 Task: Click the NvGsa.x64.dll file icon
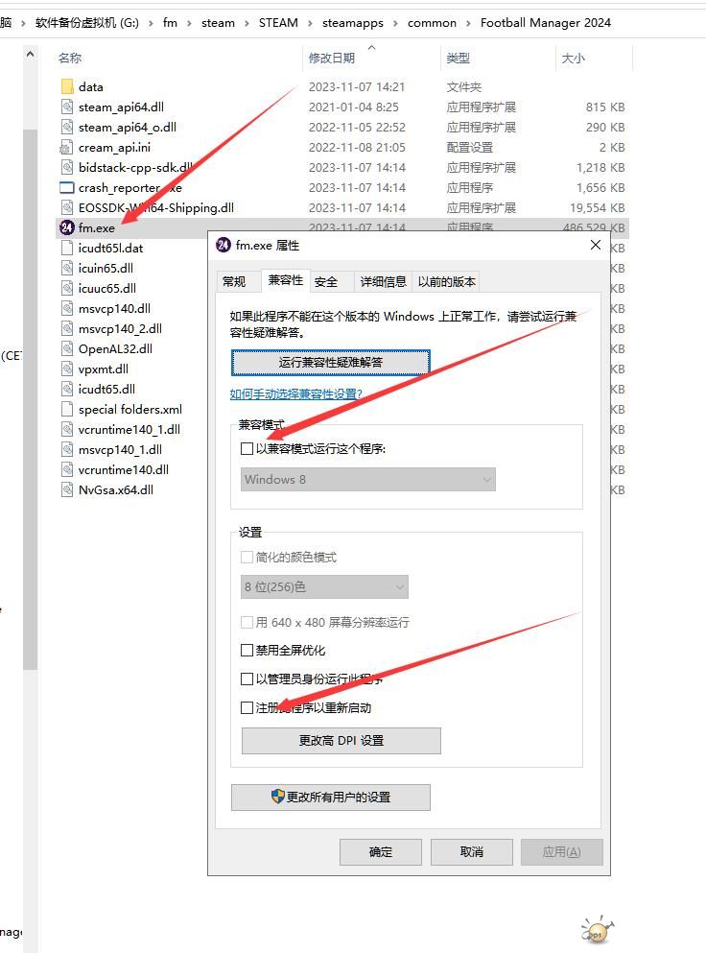click(x=67, y=489)
